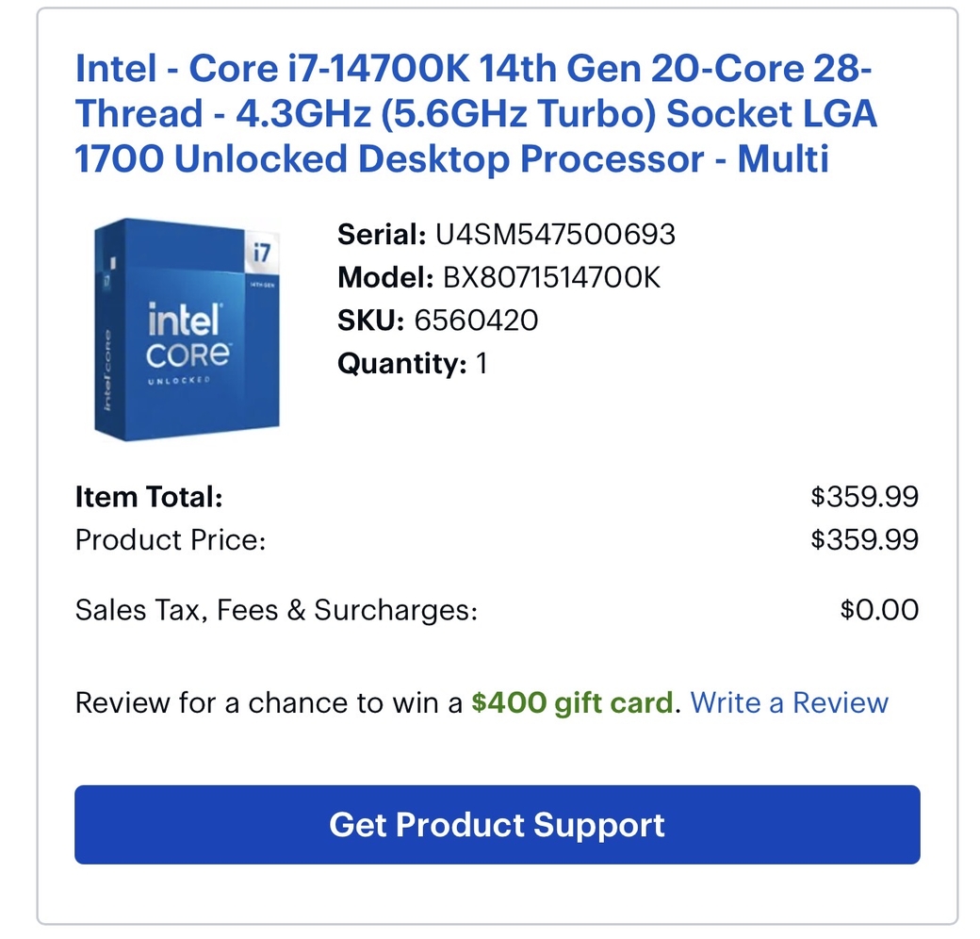
Task: Select the serial number U4SM547500693
Action: pyautogui.click(x=555, y=235)
